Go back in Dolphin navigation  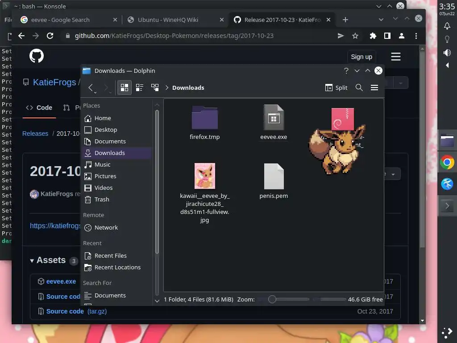pos(91,88)
